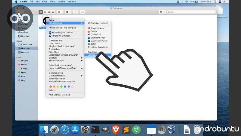Switch Finder to column view
Screen dimensions: 241x136
[x=49, y=12]
